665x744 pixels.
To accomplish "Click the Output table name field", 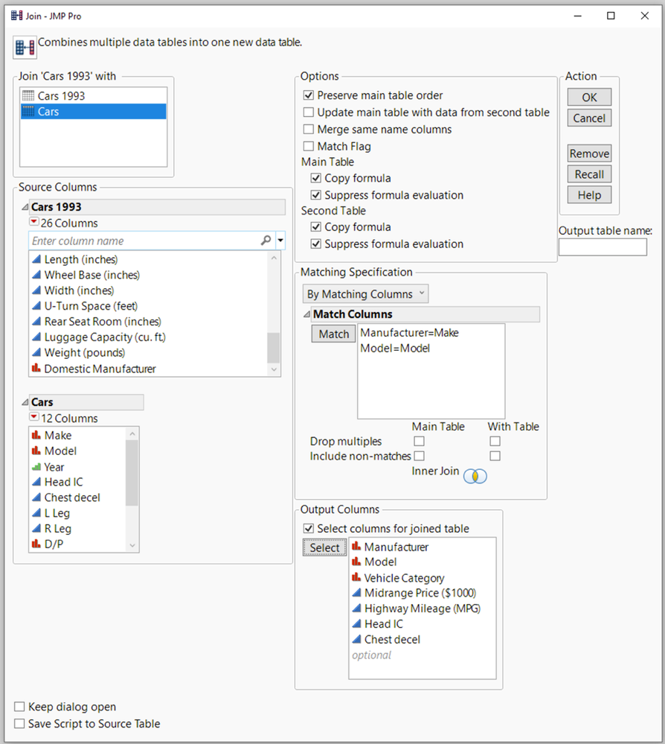I will click(x=603, y=247).
